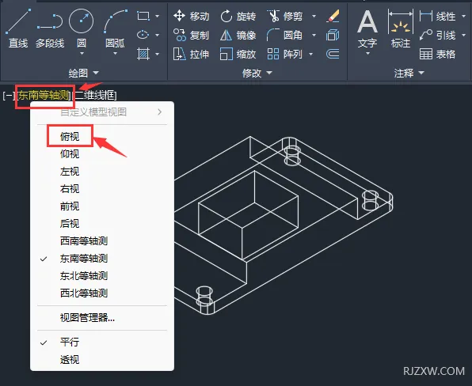Activate the Move (移动) command

[192, 16]
